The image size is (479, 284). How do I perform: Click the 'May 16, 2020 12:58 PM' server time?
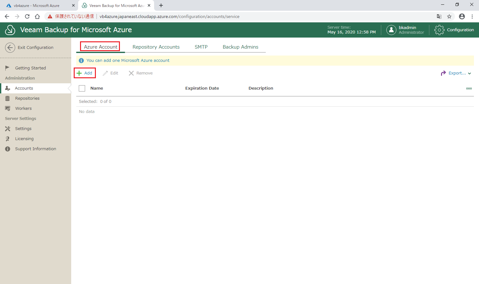(x=351, y=32)
